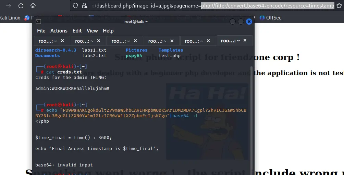
Task: Open the Edit menu in the terminal
Action: pos(77,31)
